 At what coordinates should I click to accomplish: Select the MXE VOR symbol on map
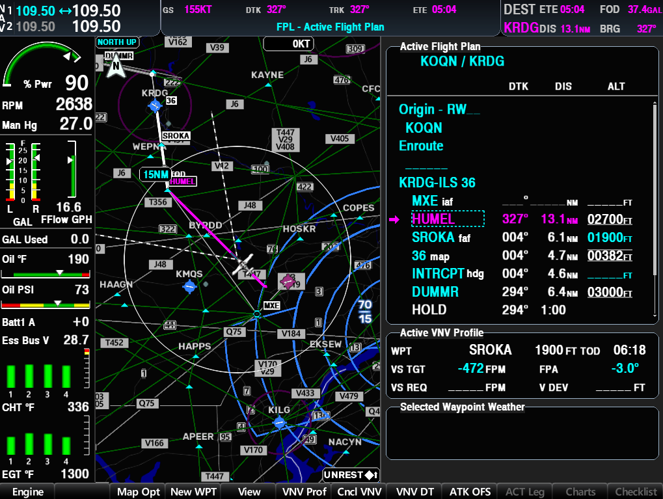click(257, 314)
